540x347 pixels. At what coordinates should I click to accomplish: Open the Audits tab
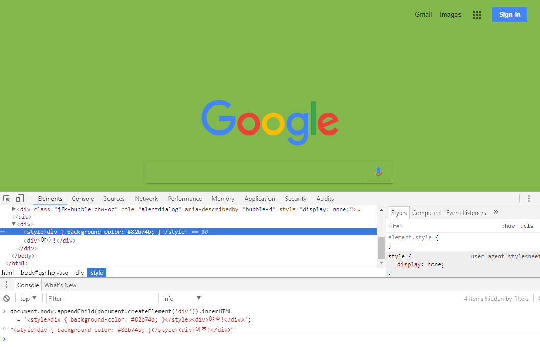(325, 199)
